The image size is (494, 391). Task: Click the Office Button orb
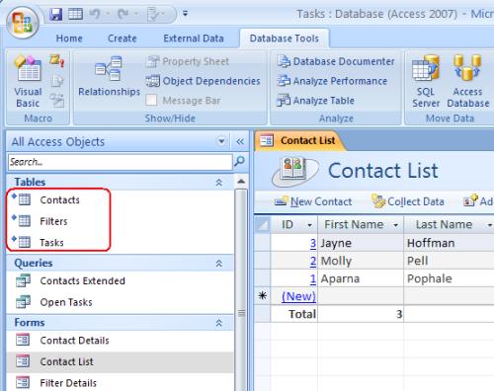[23, 23]
